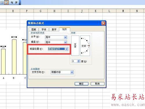Image resolution: width=145 pixels, height=109 pixels.
Task: Click the data label 71
Action: [x=25, y=40]
